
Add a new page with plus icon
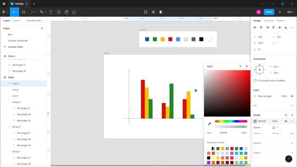tap(42, 28)
